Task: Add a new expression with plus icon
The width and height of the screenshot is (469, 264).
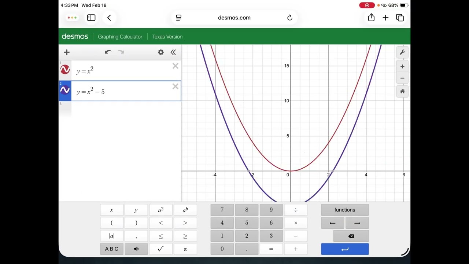Action: click(x=67, y=52)
